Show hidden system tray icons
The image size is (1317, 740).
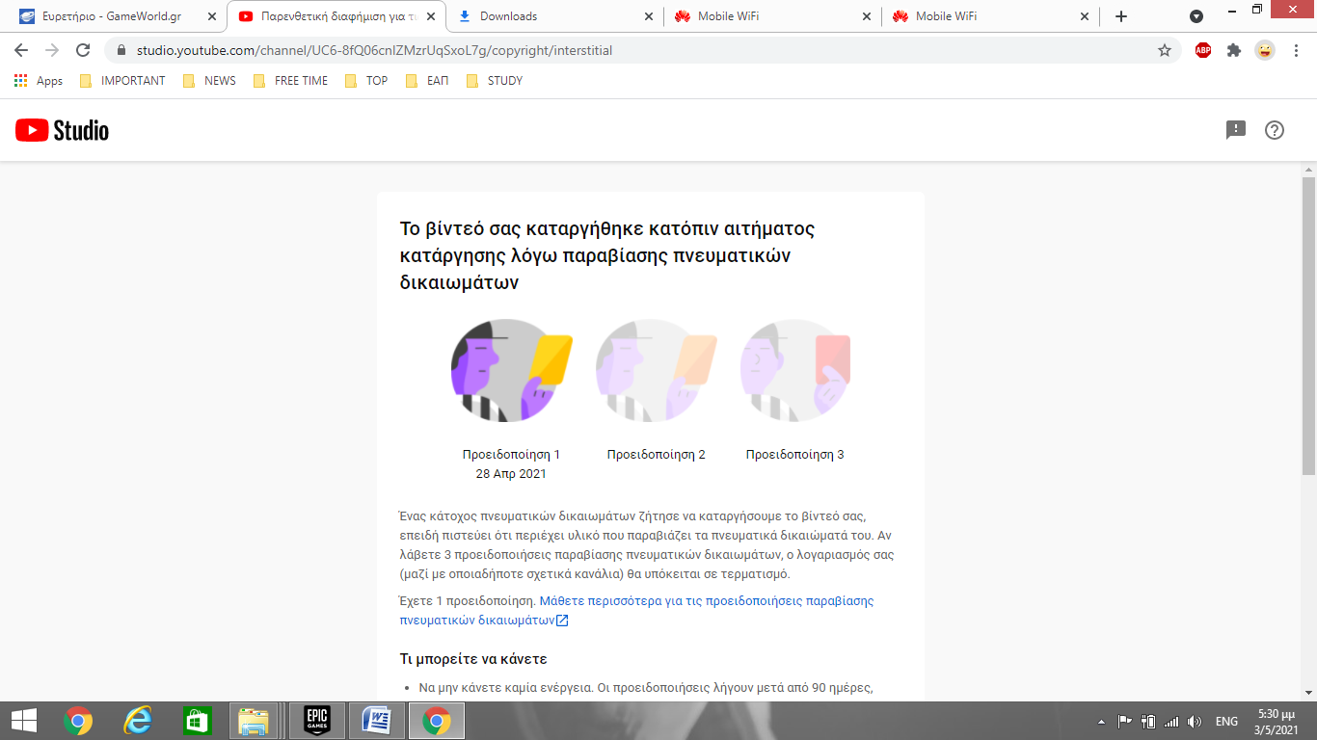[1101, 721]
